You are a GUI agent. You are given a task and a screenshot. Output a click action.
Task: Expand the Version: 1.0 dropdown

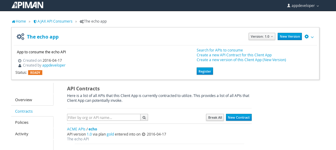coord(262,36)
